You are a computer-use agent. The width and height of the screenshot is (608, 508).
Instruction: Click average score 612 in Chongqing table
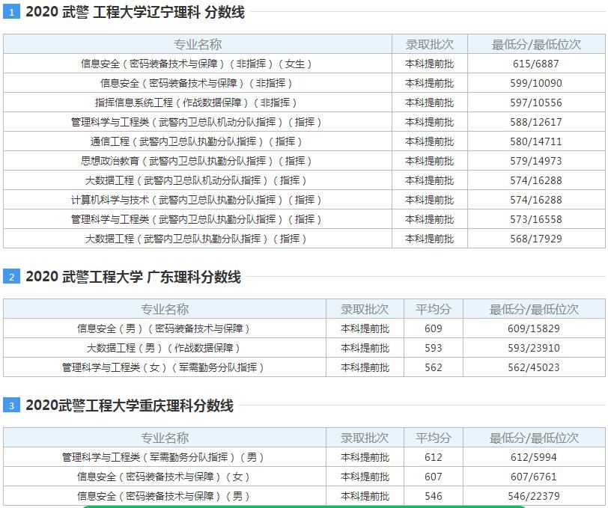[434, 457]
